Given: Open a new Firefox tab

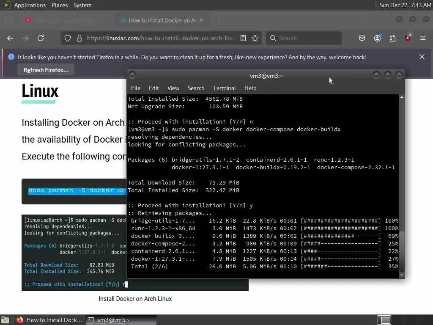Looking at the screenshot, I should coord(218,20).
